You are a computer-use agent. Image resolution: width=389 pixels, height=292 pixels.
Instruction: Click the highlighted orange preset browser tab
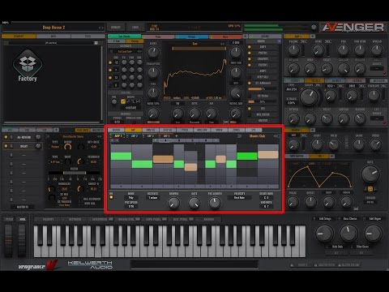click(x=19, y=36)
